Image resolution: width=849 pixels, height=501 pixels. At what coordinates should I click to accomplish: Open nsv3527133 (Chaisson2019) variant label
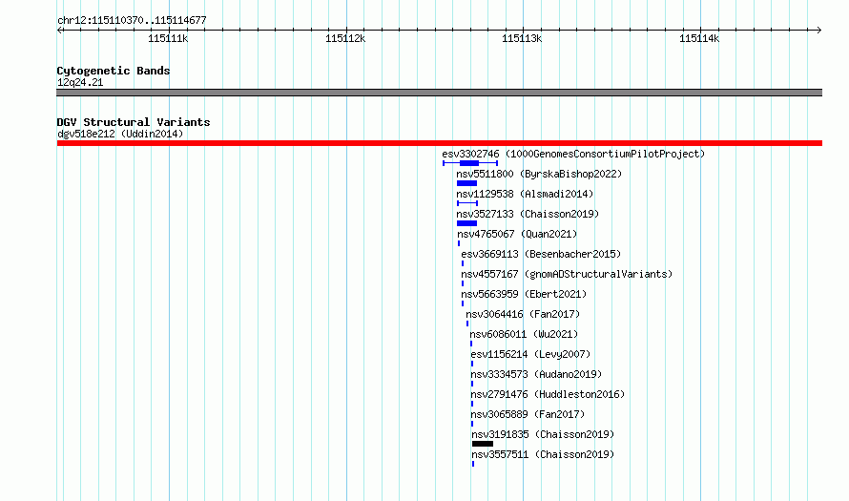pos(528,214)
